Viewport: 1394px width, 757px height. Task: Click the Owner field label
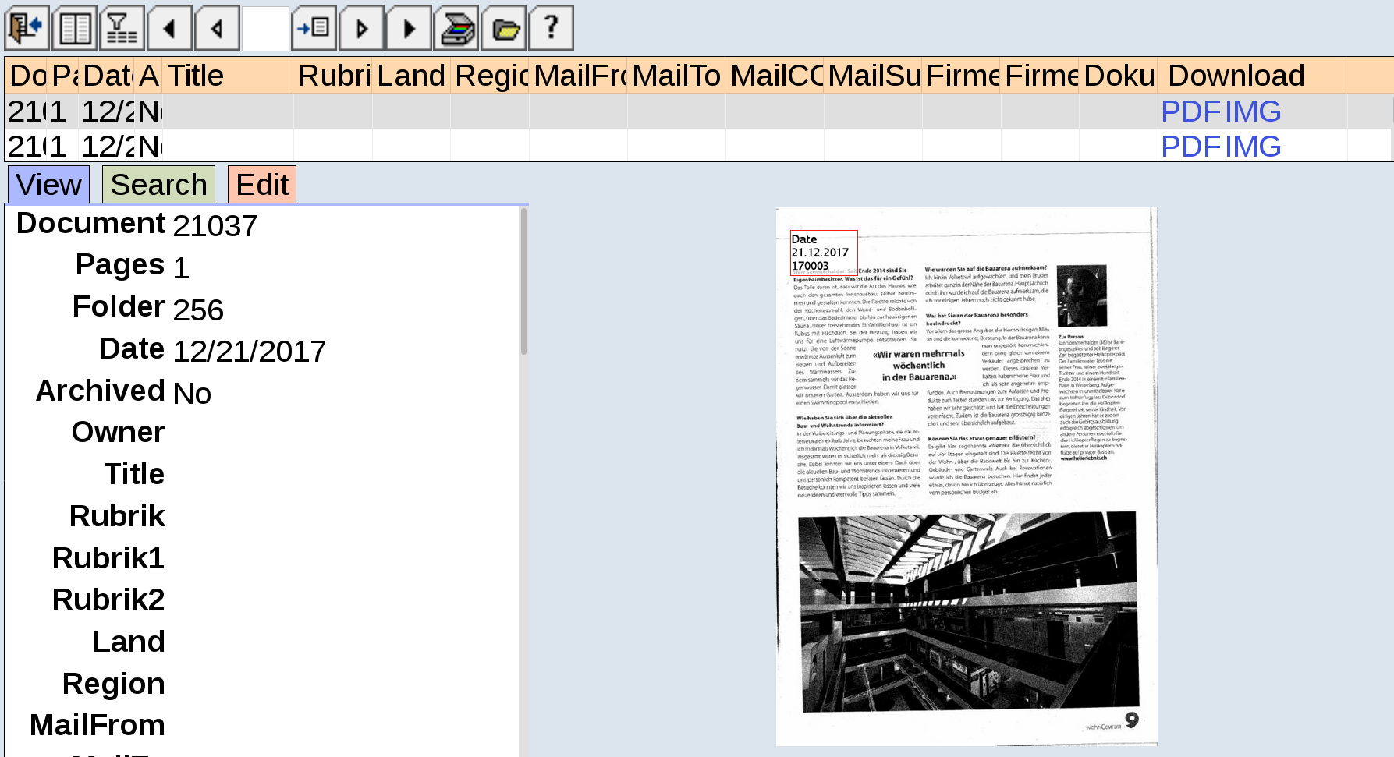tap(119, 432)
